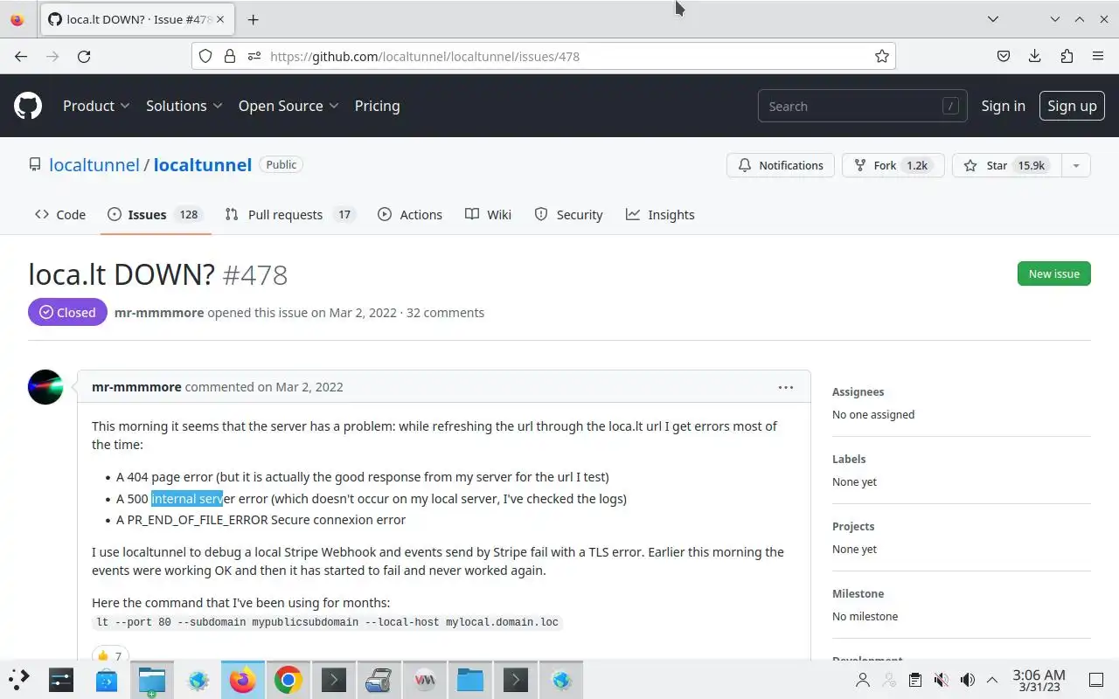Click the Notifications button
This screenshot has height=699, width=1119.
coord(781,165)
